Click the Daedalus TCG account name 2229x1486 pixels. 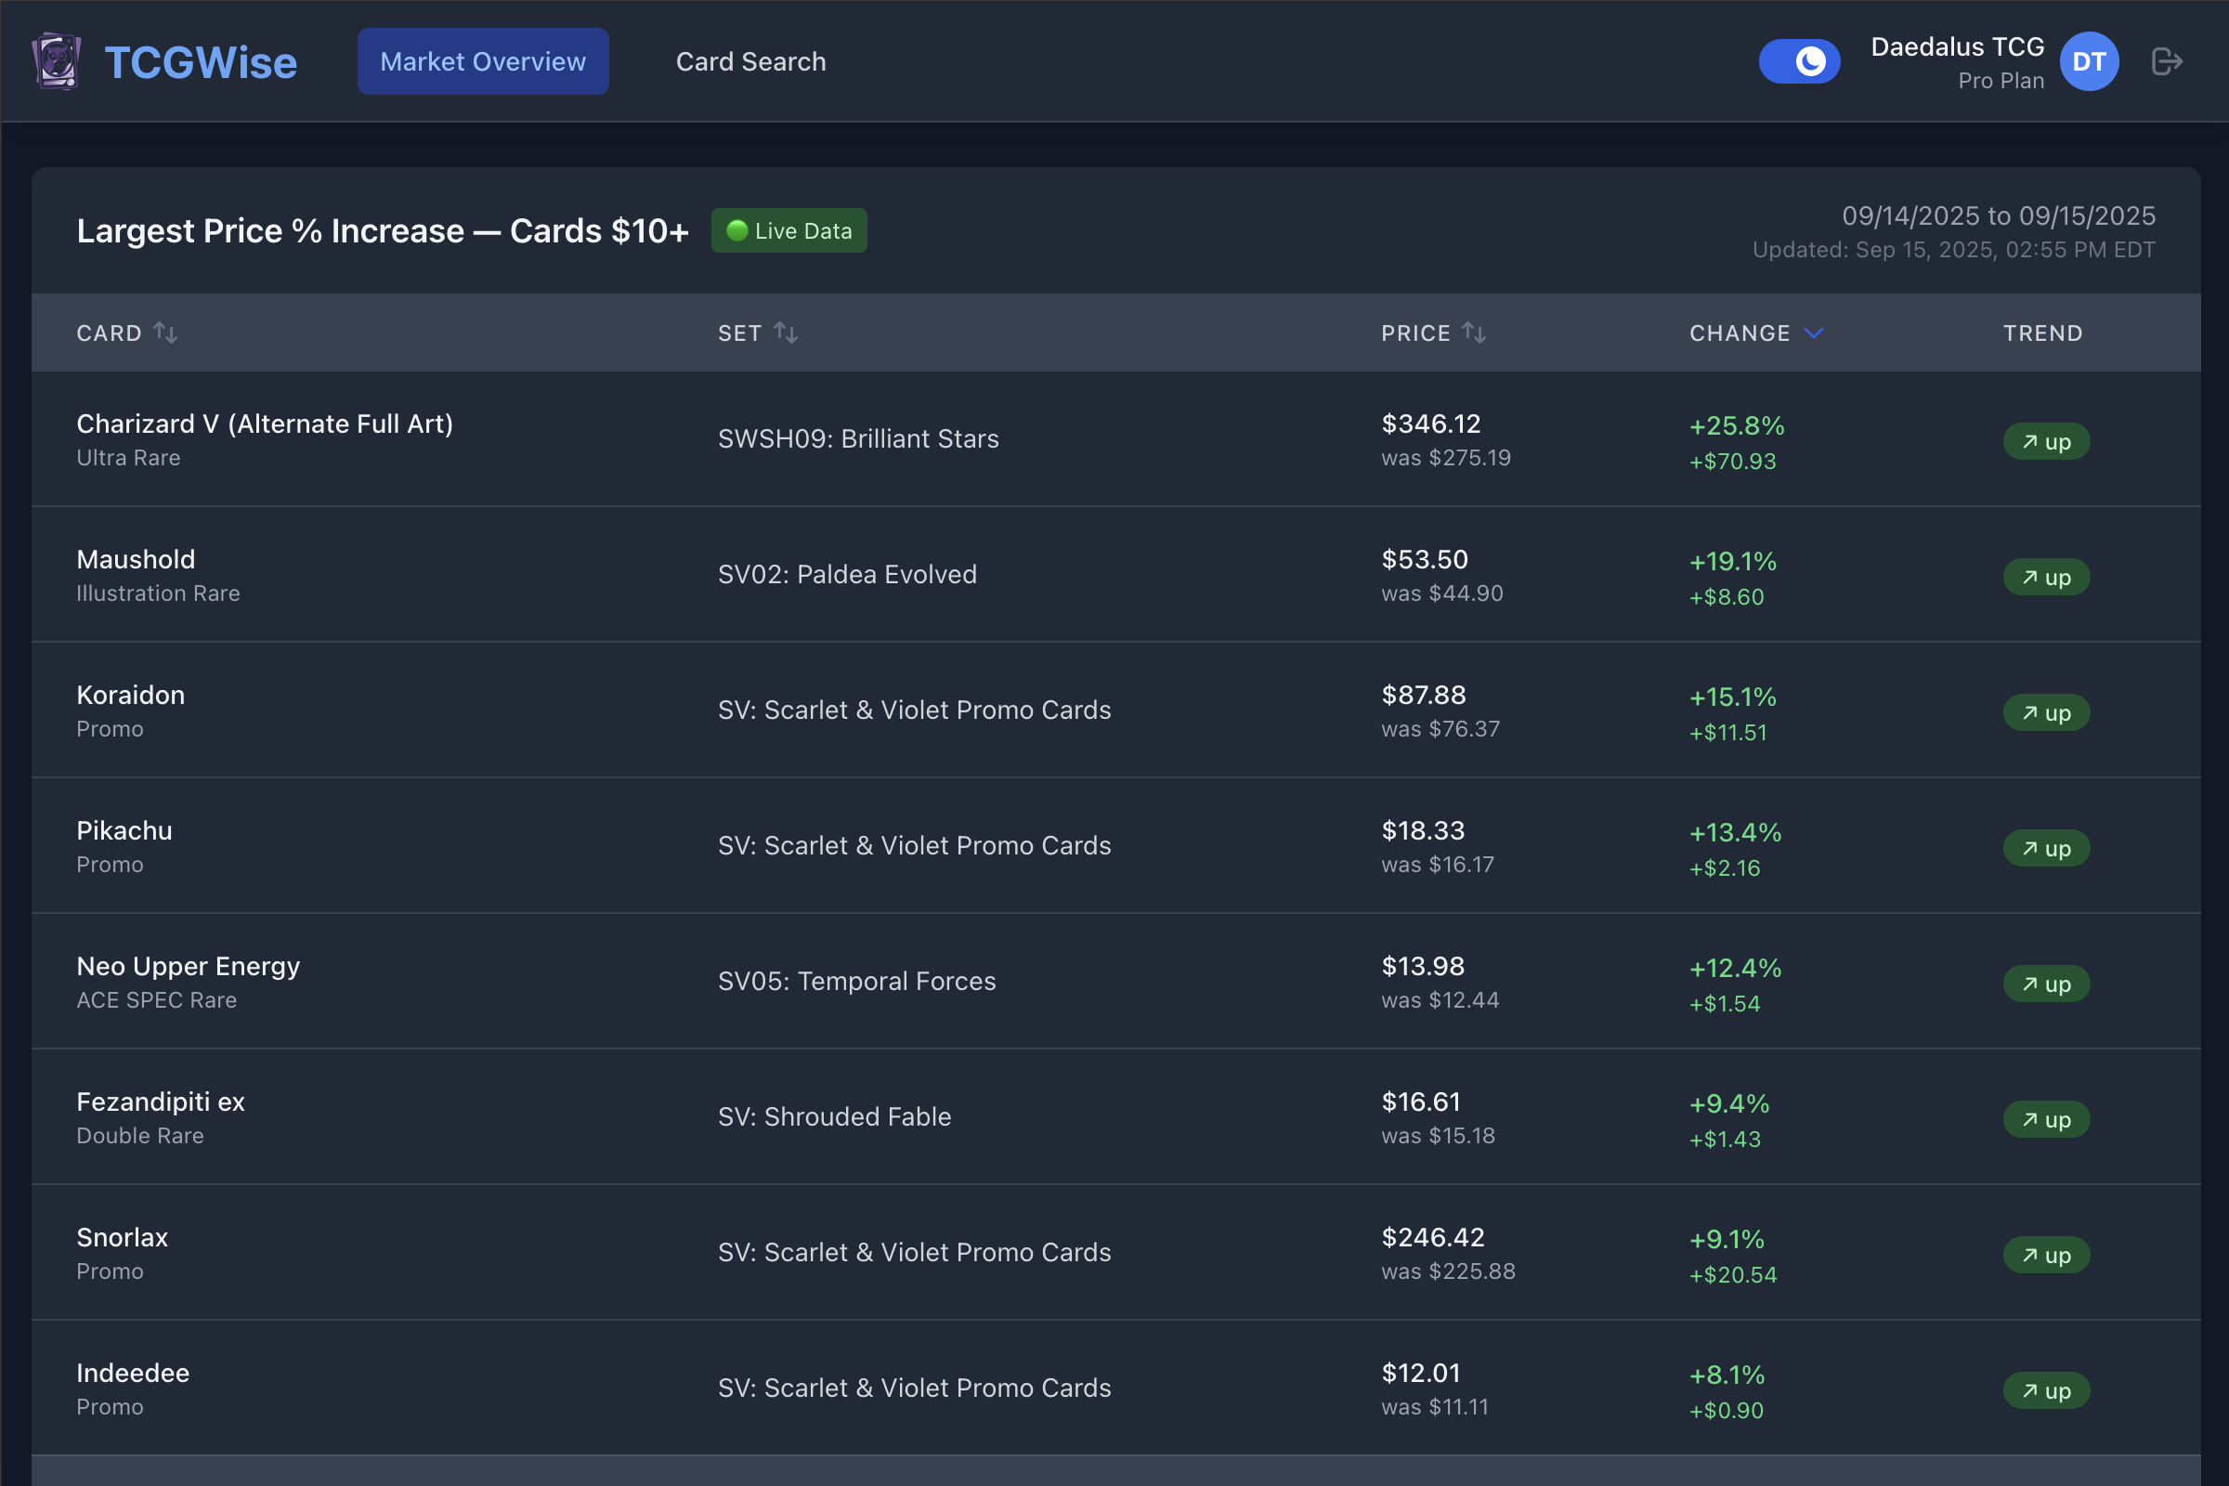[x=1956, y=46]
